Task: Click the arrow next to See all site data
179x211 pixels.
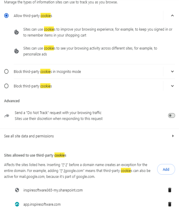Action: (x=173, y=136)
